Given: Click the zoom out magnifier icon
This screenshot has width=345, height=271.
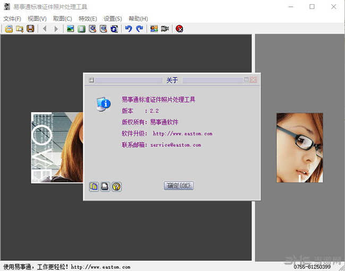Looking at the screenshot, I should 103,29.
